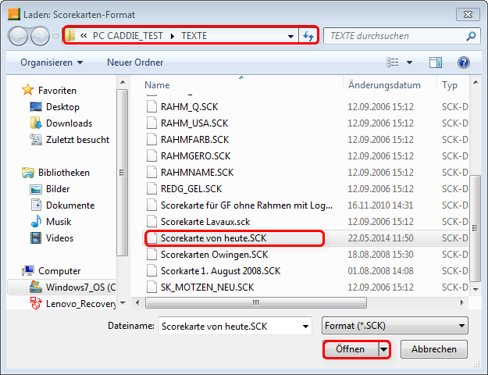
Task: Click the blue help icon
Action: 464,62
